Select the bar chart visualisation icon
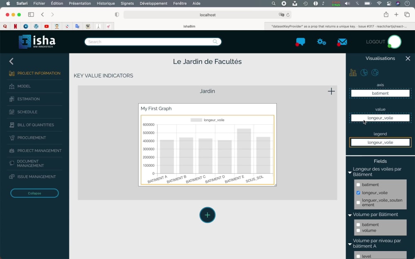This screenshot has width=415, height=259. (x=353, y=73)
